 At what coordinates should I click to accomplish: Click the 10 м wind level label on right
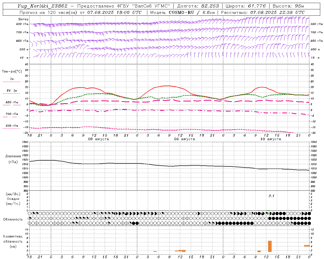coord(315,58)
